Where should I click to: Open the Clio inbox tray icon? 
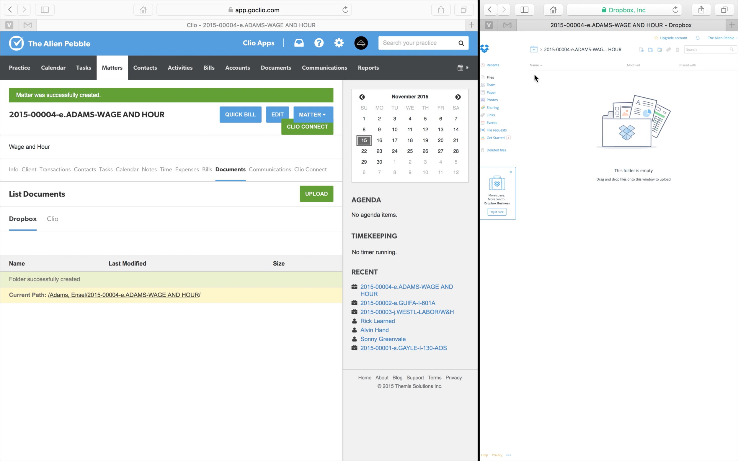tap(299, 43)
